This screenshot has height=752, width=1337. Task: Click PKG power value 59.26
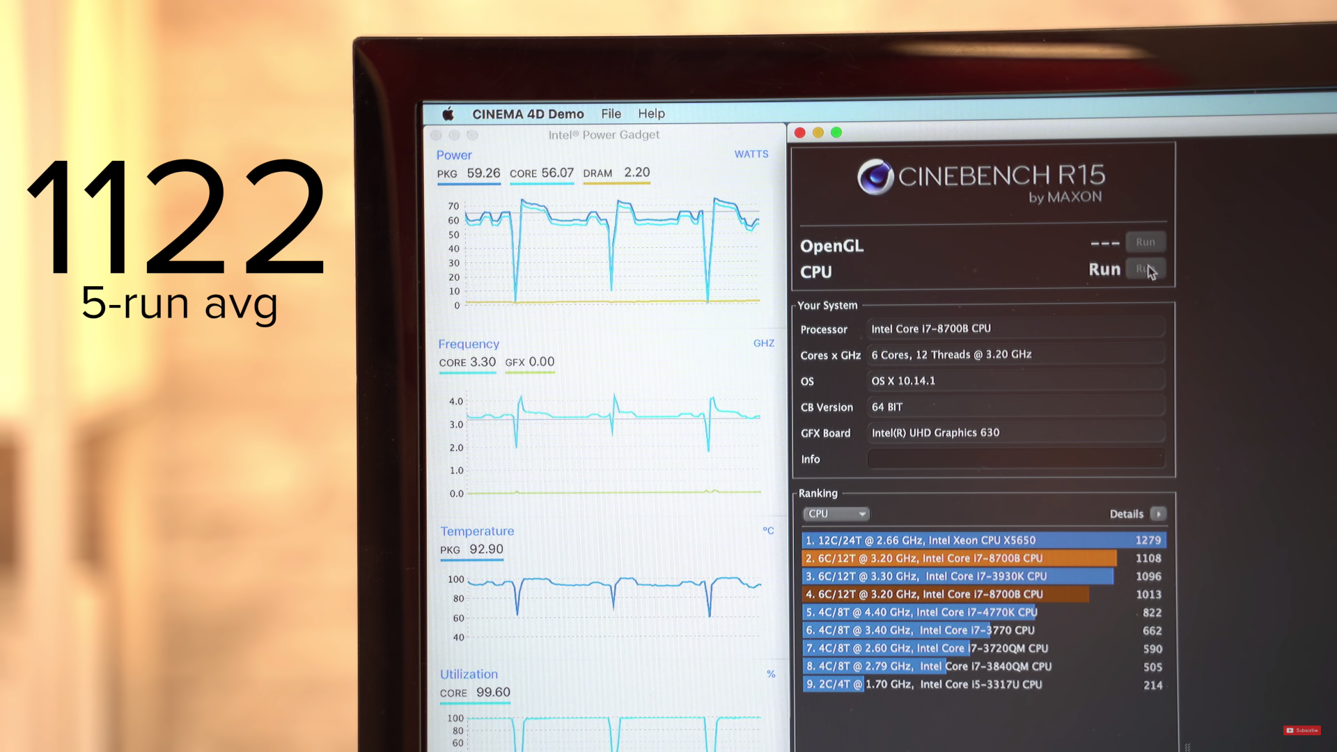[x=483, y=173]
